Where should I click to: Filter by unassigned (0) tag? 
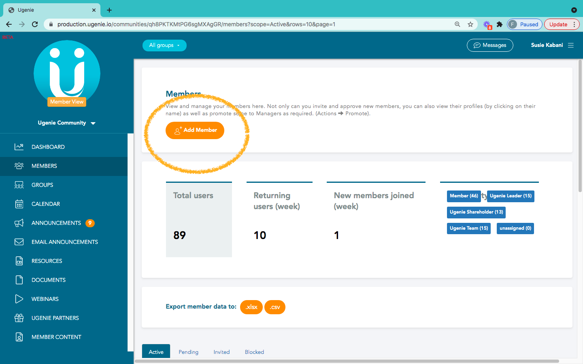click(515, 229)
